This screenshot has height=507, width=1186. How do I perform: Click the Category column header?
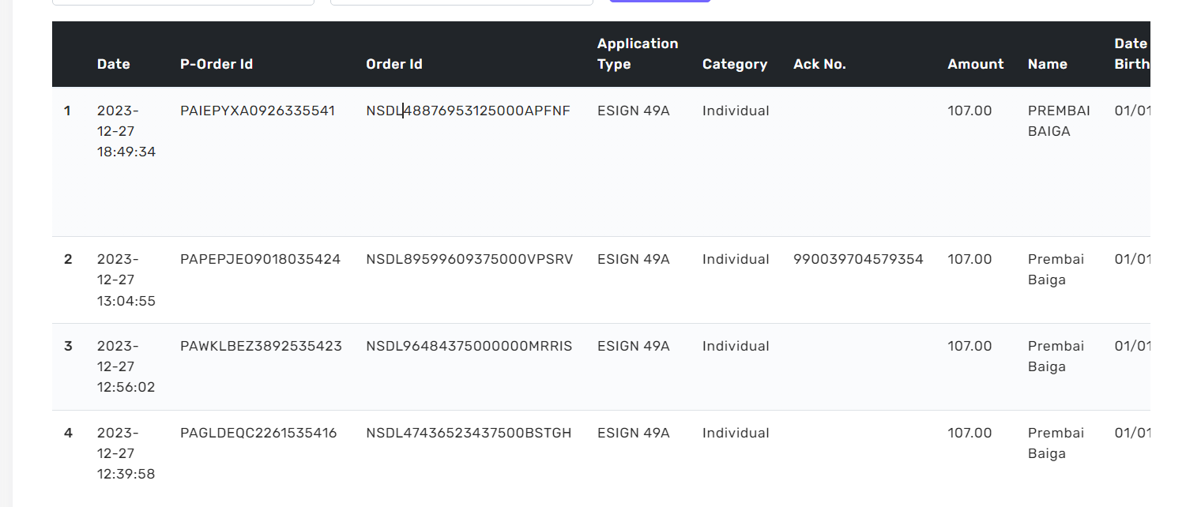point(734,64)
